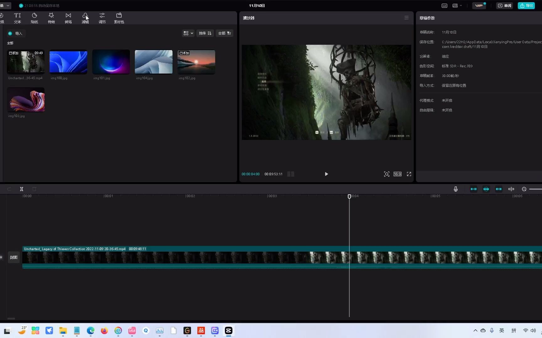Click the 导出 export button
The width and height of the screenshot is (542, 338).
point(526,6)
